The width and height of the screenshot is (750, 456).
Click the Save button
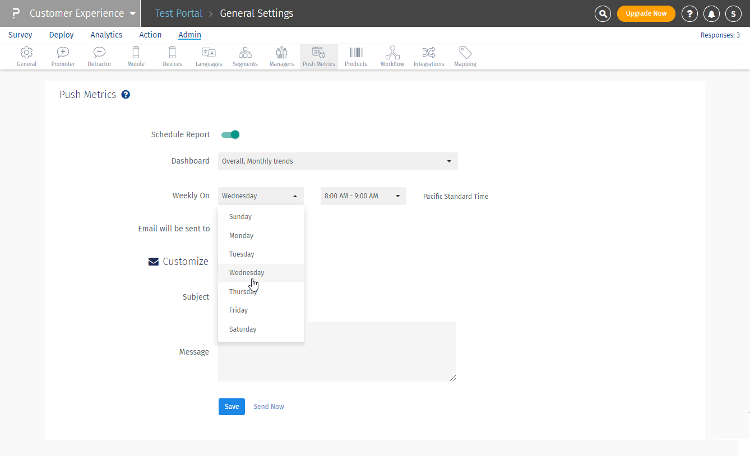[232, 407]
